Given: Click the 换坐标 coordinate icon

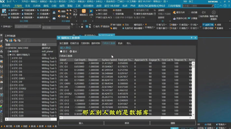Looking at the screenshot, I should (4, 12).
